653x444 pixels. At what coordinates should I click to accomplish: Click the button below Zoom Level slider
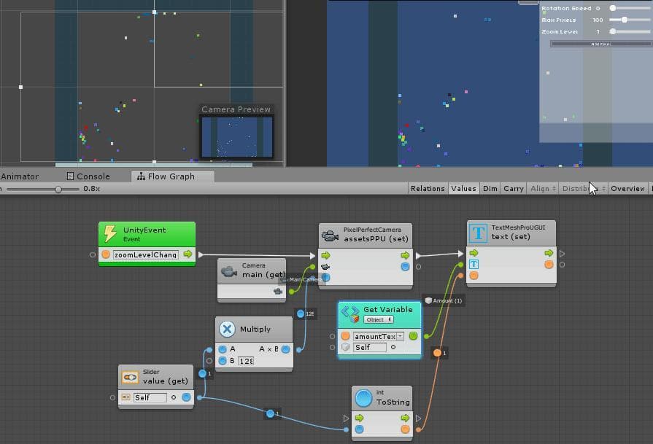(601, 44)
